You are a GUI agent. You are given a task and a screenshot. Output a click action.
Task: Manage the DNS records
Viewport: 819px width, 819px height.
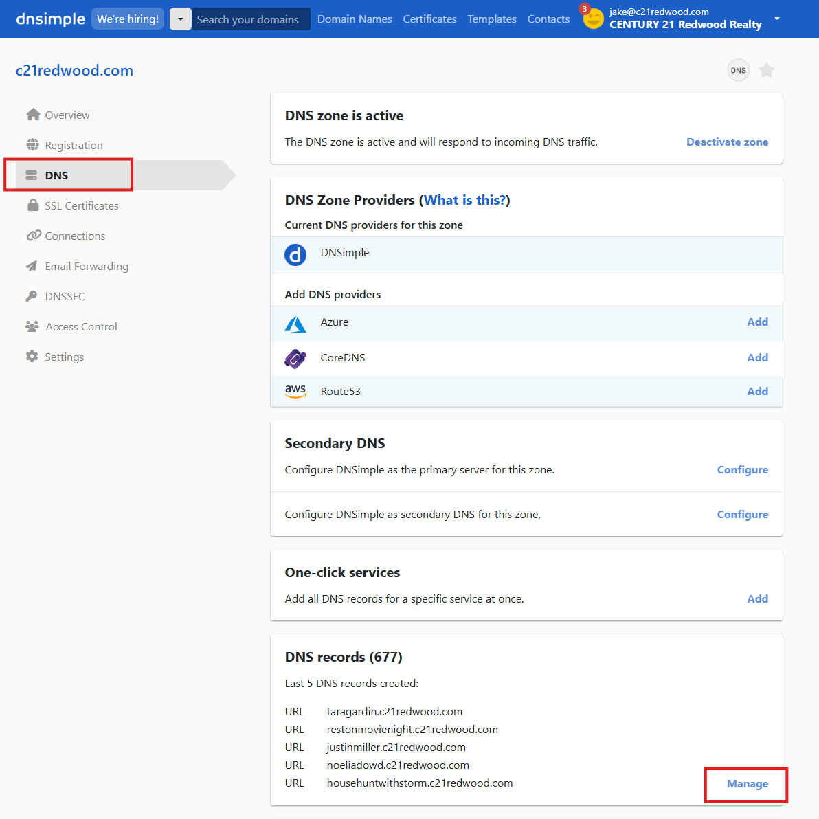pyautogui.click(x=748, y=784)
